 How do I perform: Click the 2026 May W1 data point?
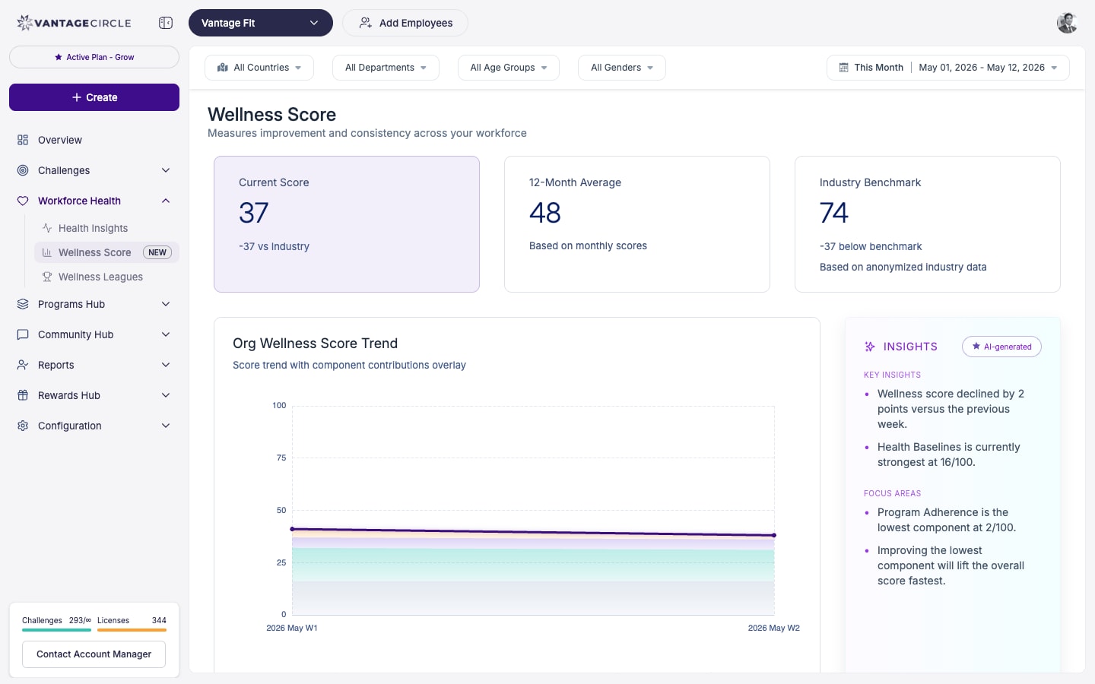click(293, 529)
